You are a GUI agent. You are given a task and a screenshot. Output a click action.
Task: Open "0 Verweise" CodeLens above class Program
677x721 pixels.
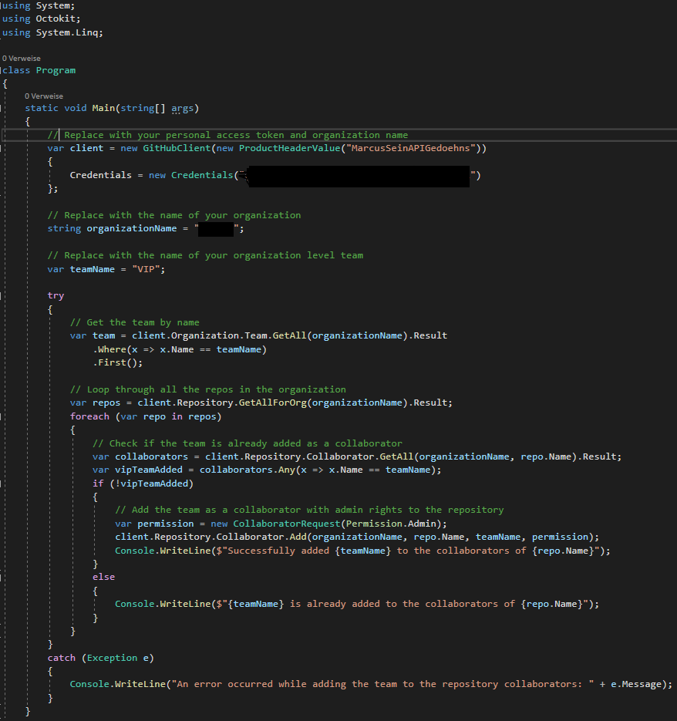click(x=21, y=59)
